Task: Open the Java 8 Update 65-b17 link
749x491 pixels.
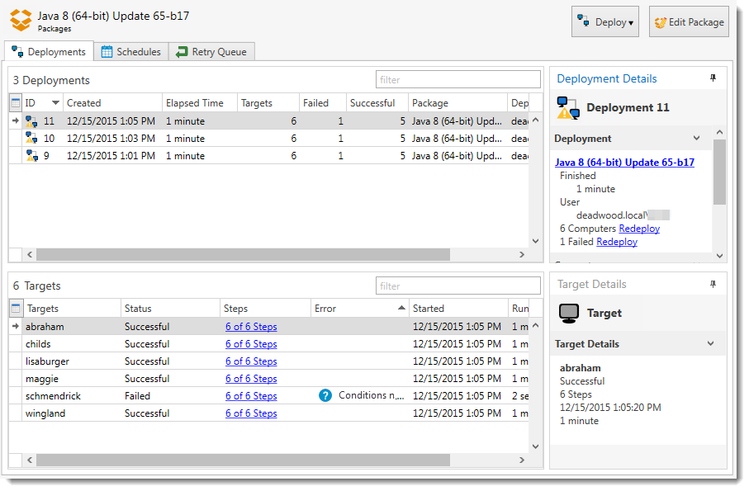Action: click(624, 163)
